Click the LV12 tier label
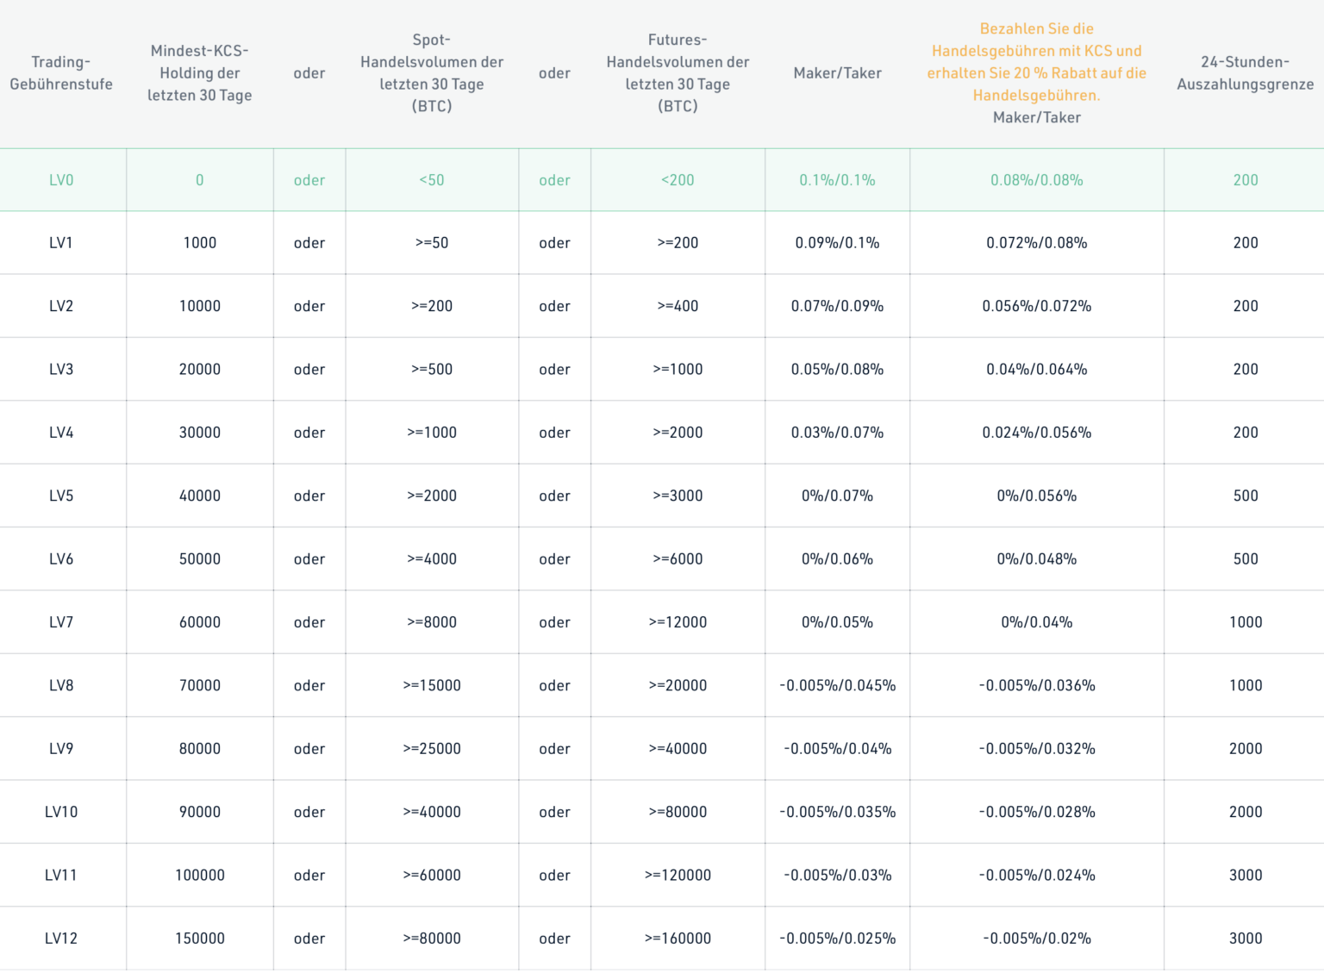Image resolution: width=1324 pixels, height=973 pixels. point(63,939)
